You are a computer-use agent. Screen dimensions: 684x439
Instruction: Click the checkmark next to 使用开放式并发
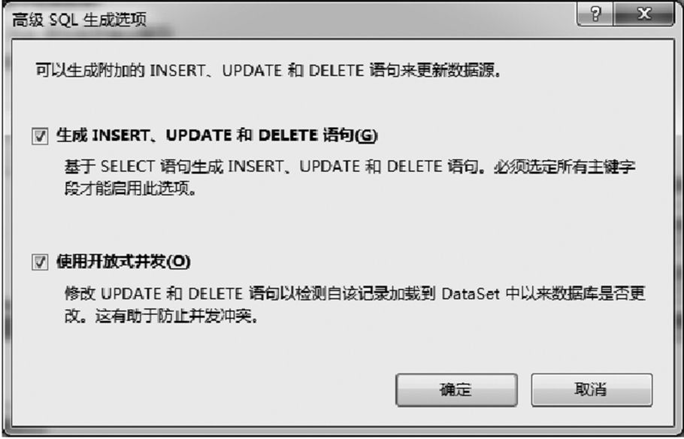pyautogui.click(x=40, y=262)
